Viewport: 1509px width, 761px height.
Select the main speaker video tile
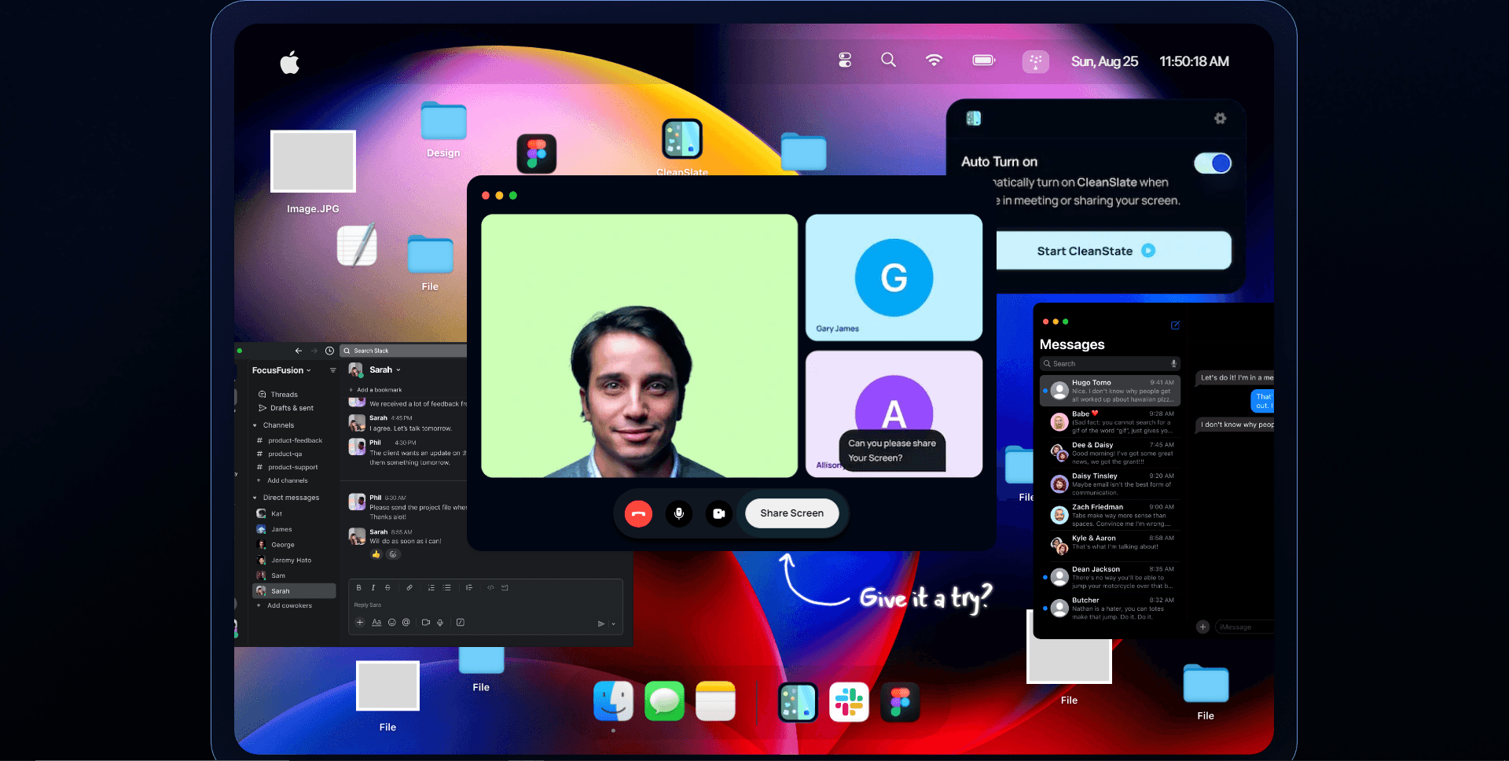pyautogui.click(x=639, y=346)
